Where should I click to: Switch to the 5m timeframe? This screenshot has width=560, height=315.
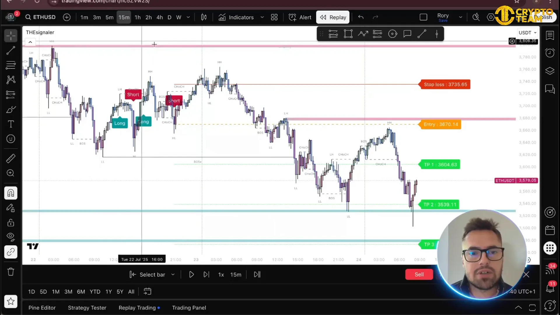coord(109,17)
